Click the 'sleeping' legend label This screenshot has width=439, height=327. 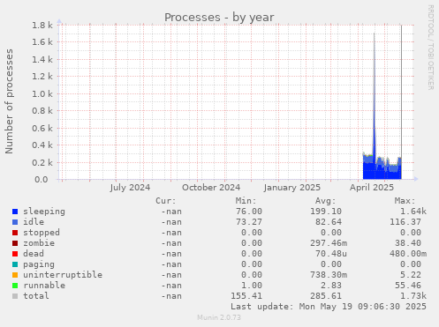[x=44, y=212]
